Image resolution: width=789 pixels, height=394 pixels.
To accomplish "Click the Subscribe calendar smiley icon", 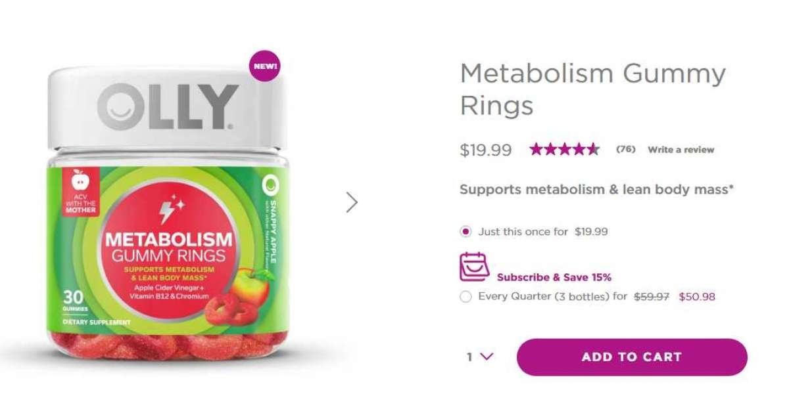I will click(474, 267).
